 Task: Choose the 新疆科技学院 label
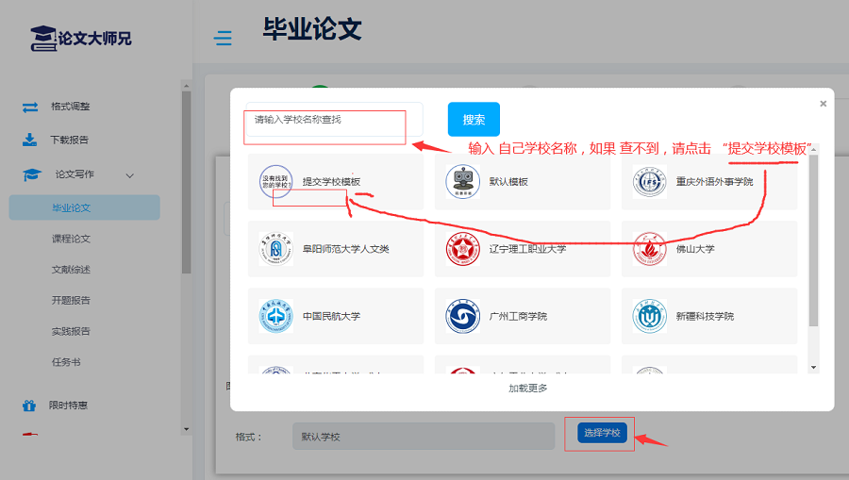[705, 316]
